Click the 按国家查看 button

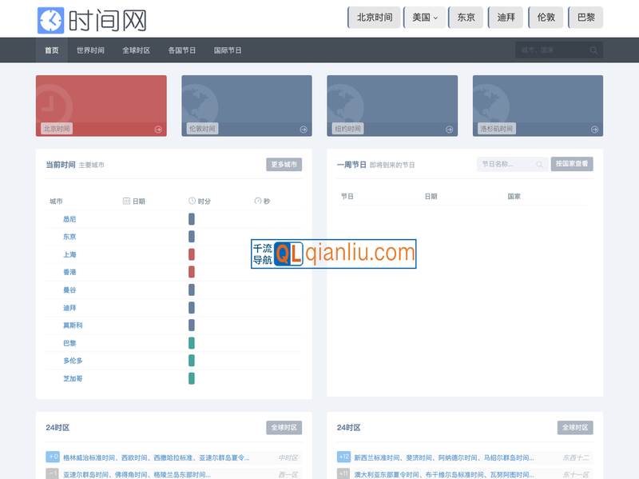point(572,165)
